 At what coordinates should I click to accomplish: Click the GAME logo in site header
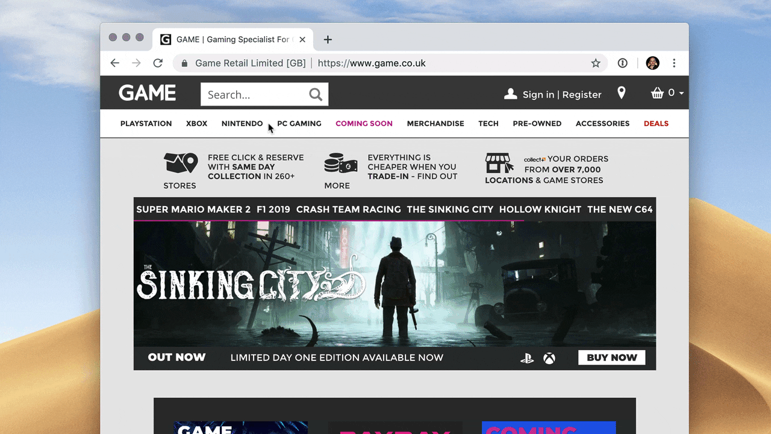148,93
